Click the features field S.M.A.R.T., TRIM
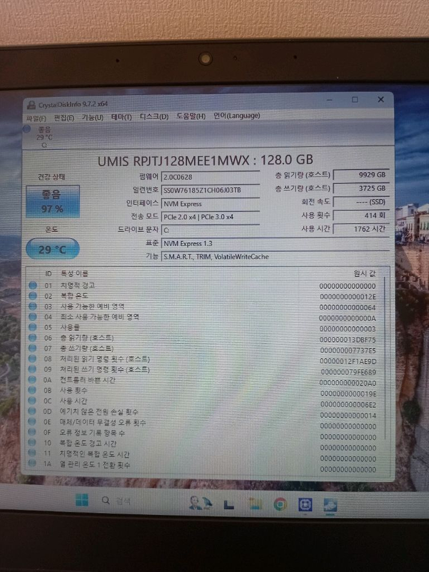Viewport: 429px width, 572px height. point(276,256)
